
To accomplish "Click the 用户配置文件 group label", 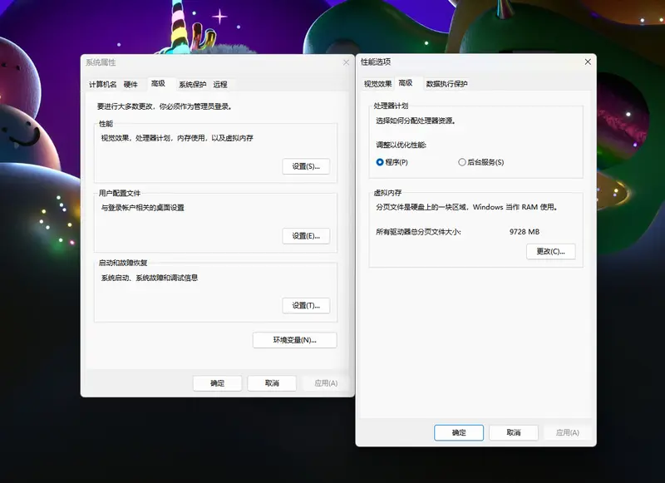I will pyautogui.click(x=119, y=193).
